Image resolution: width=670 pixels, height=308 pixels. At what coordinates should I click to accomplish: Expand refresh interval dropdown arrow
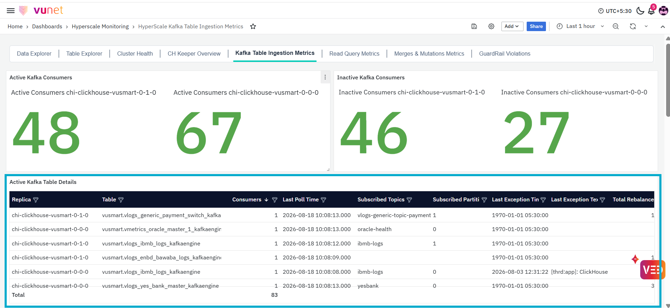(646, 26)
